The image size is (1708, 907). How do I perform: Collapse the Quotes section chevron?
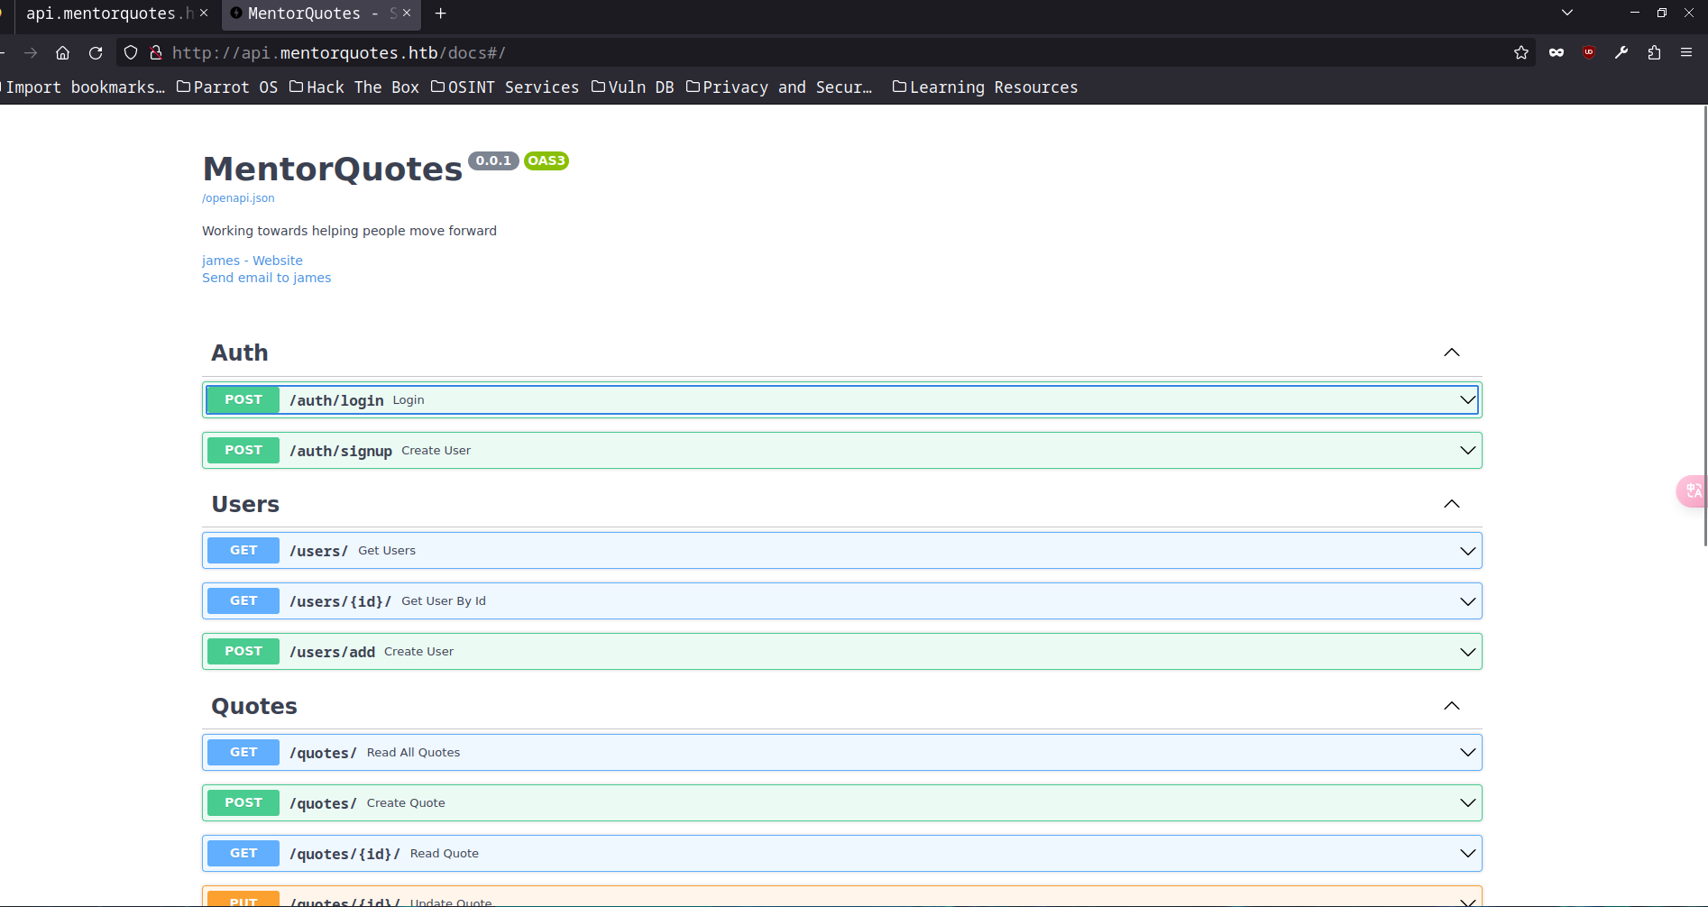tap(1452, 706)
